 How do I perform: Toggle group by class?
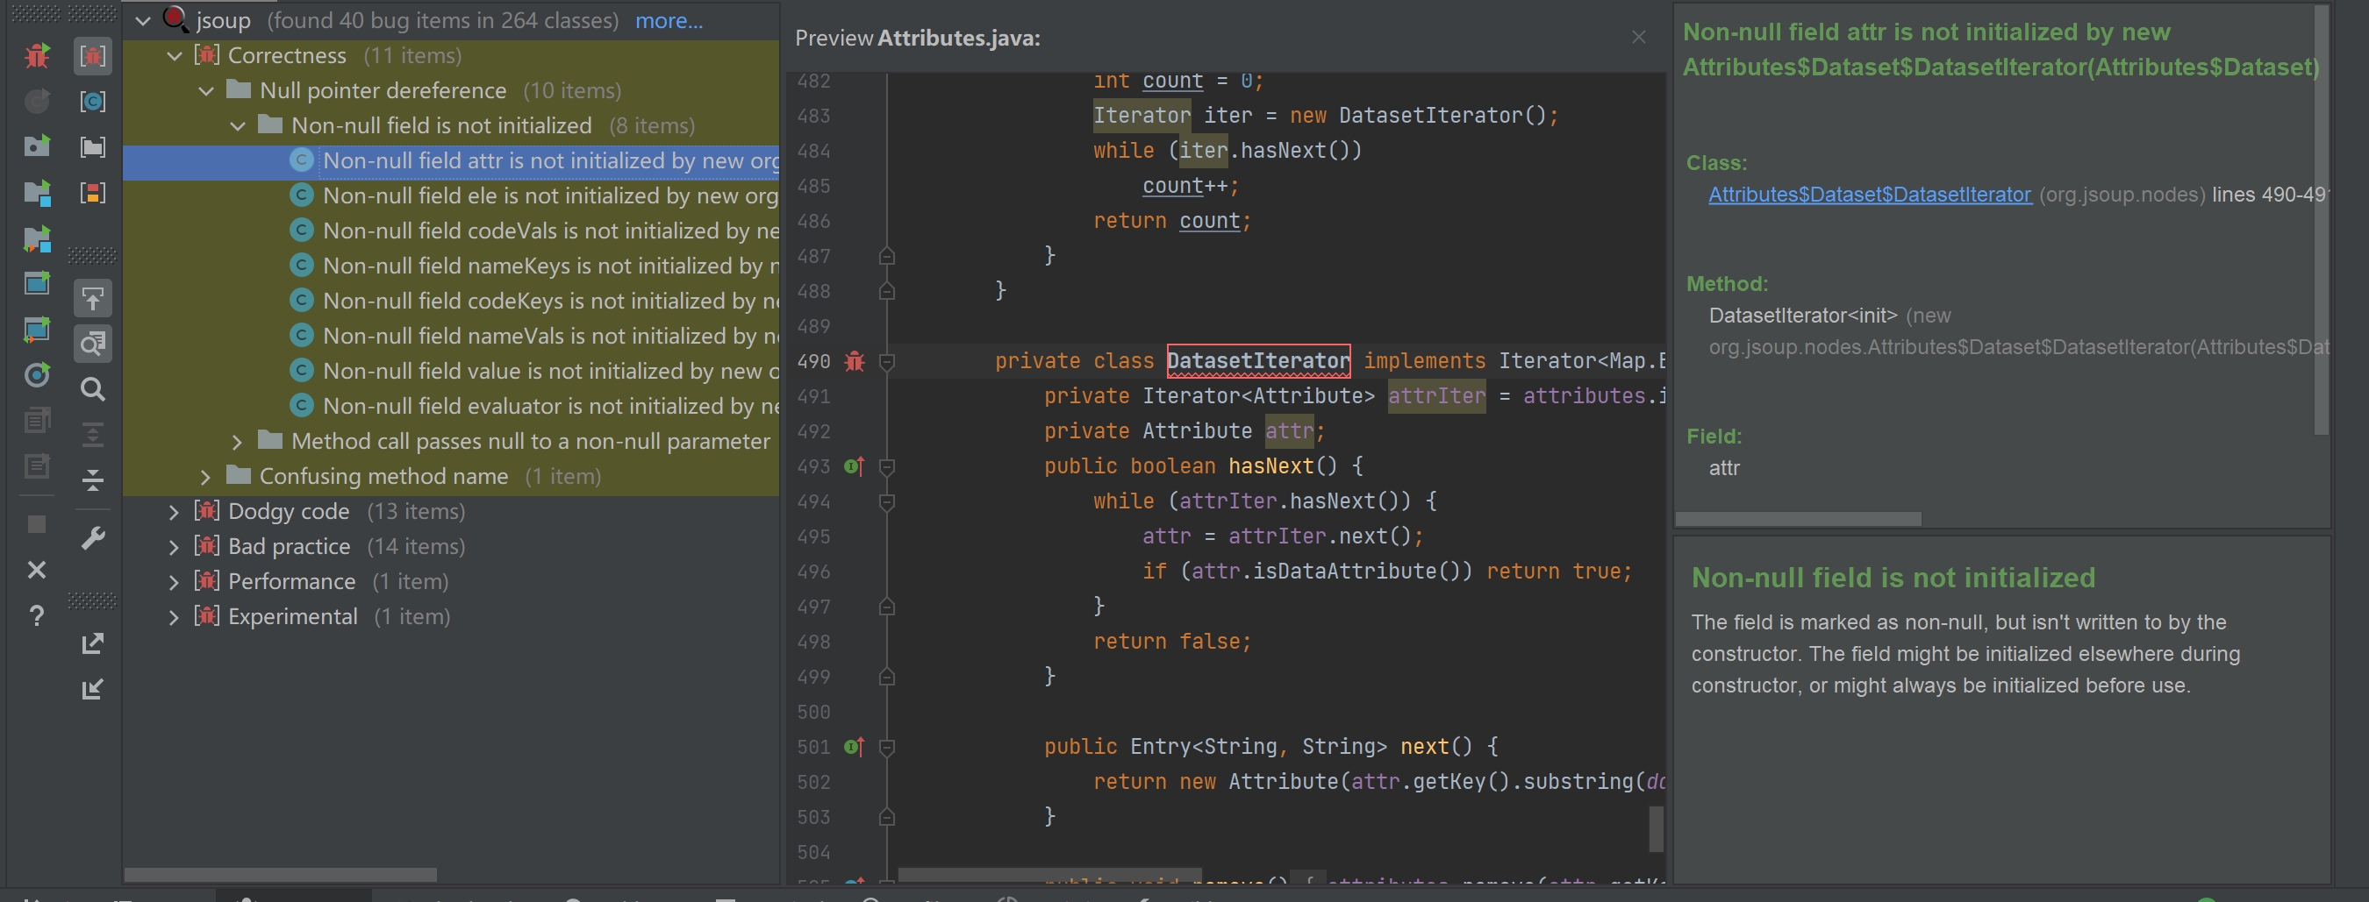click(93, 101)
